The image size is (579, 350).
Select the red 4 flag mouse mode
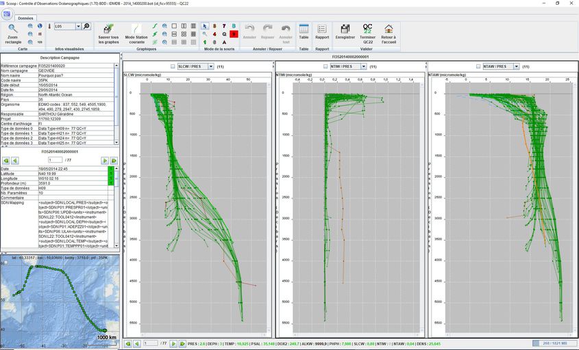[x=214, y=34]
